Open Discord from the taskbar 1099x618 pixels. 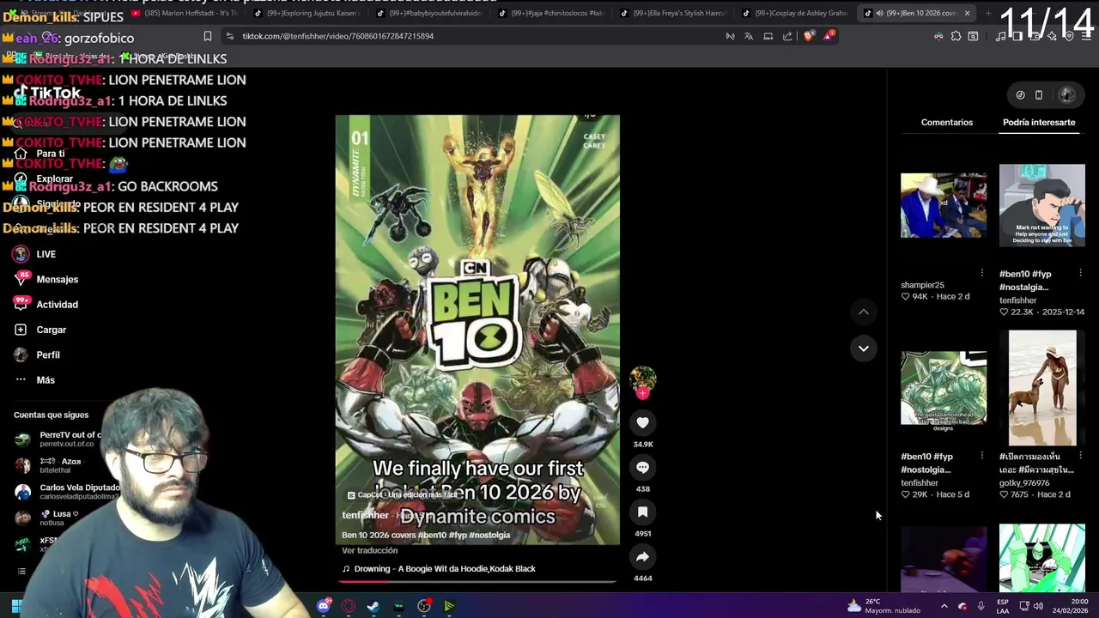324,606
